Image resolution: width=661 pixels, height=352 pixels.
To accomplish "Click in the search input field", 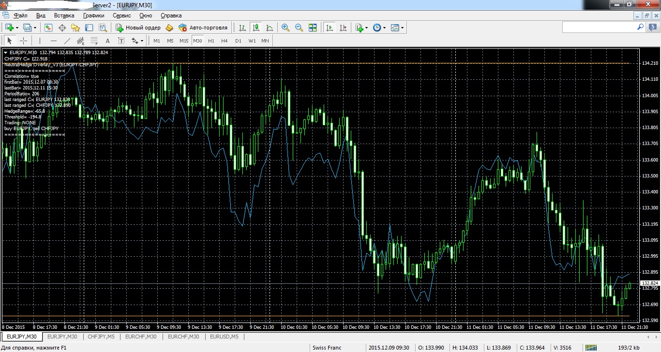I will [599, 28].
